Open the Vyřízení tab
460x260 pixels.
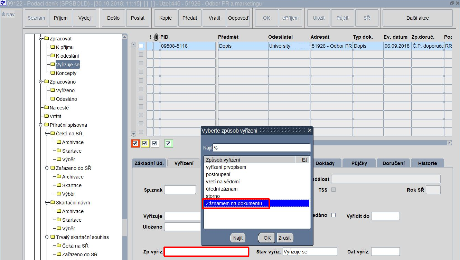(184, 163)
